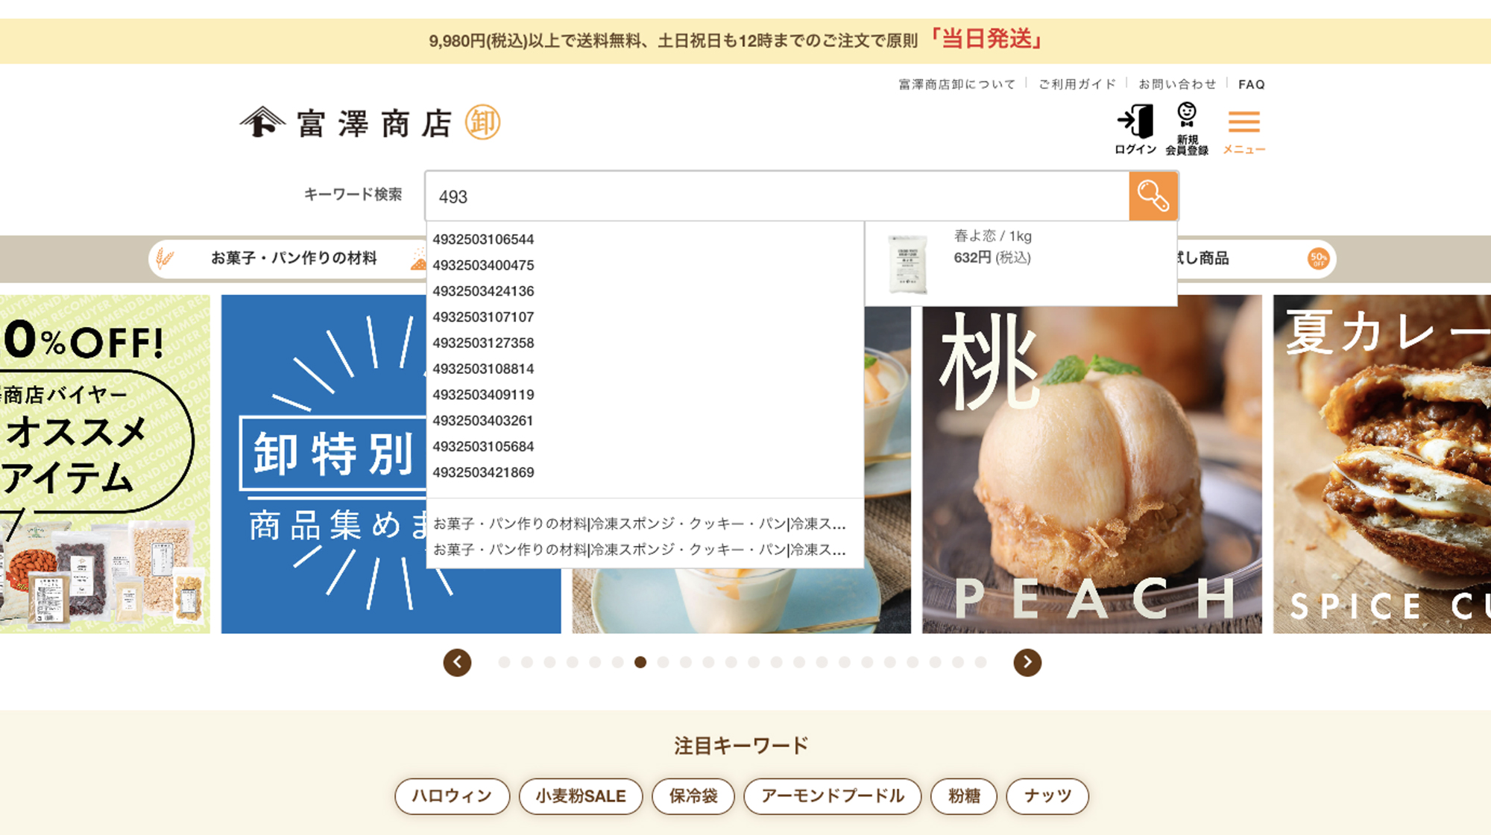1491x835 pixels.
Task: Click the orange magnifier search button
Action: click(1153, 196)
